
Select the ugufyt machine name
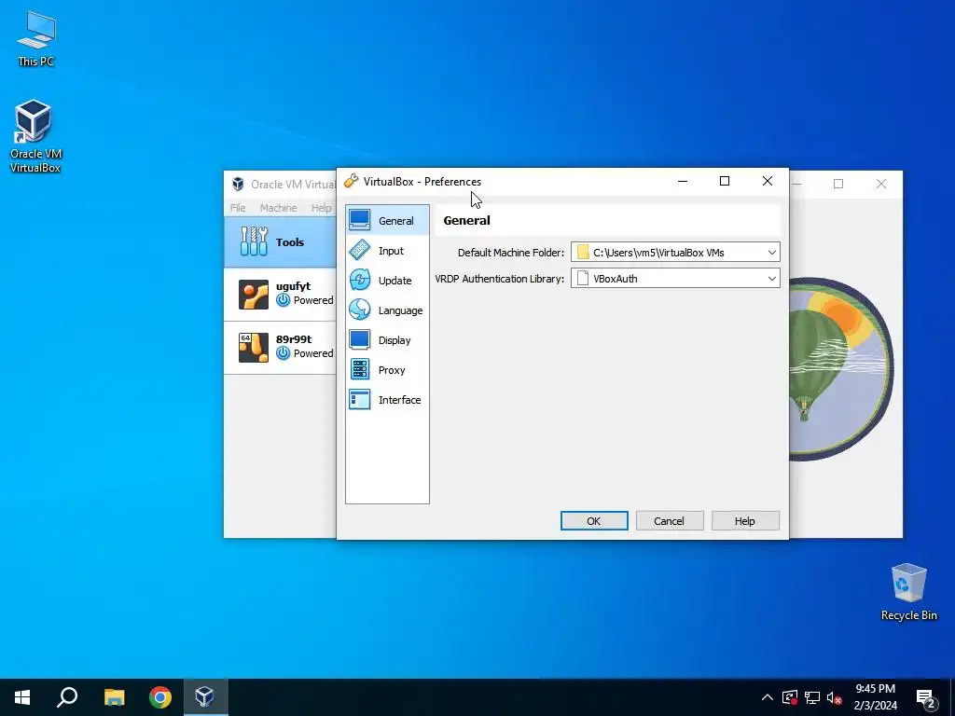pyautogui.click(x=293, y=286)
